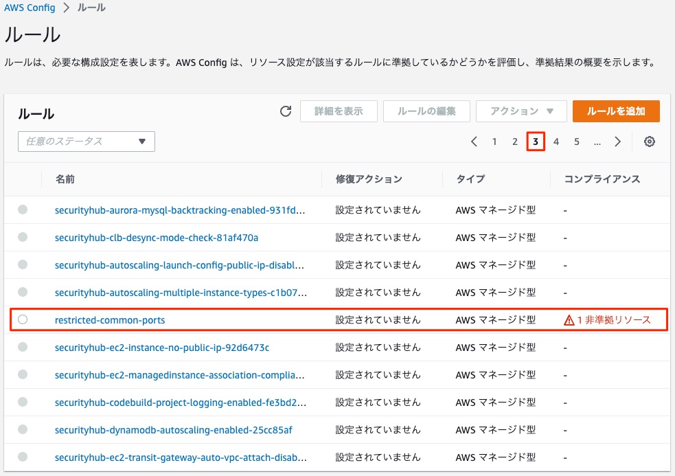Select radio for securityhub-clb-desync-mode-check rule
The width and height of the screenshot is (675, 476).
23,237
